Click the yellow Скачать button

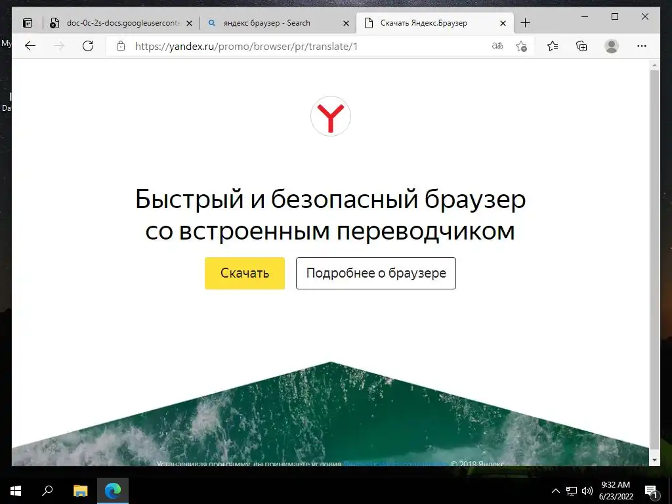click(x=245, y=273)
